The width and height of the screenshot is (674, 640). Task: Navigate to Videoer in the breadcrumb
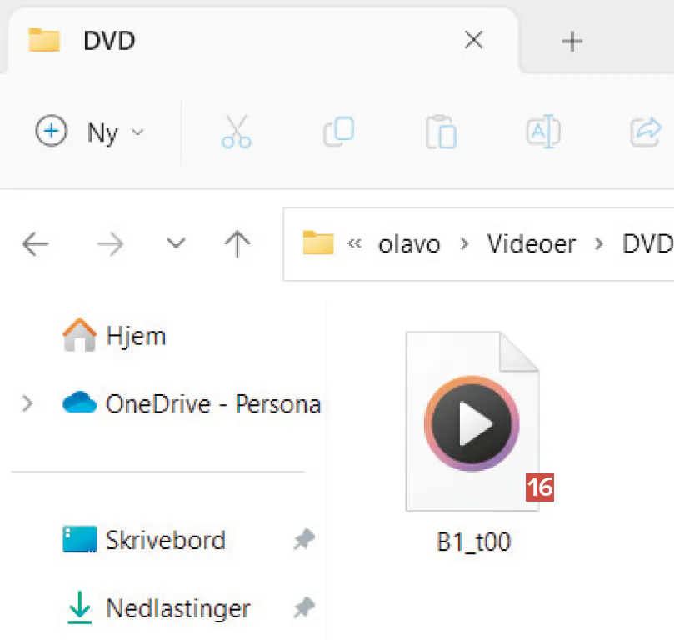(x=531, y=244)
